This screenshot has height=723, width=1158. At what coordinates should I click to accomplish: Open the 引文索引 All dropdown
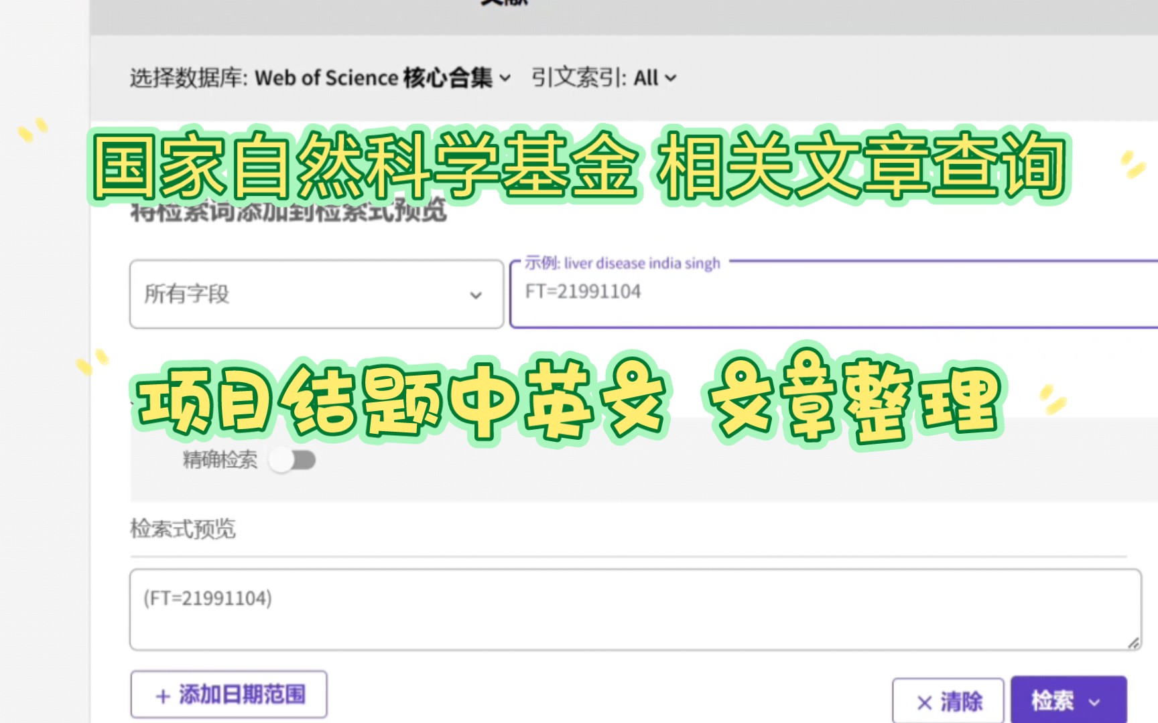(655, 78)
